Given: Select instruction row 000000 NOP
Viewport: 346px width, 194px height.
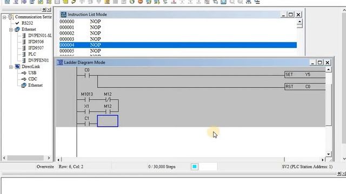Looking at the screenshot, I should point(178,22).
